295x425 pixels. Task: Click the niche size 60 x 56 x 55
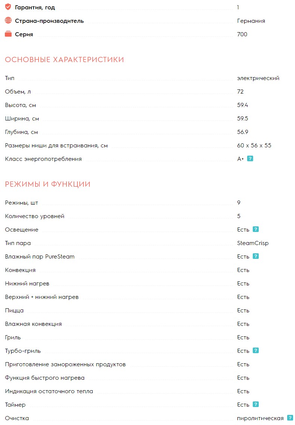coord(254,146)
